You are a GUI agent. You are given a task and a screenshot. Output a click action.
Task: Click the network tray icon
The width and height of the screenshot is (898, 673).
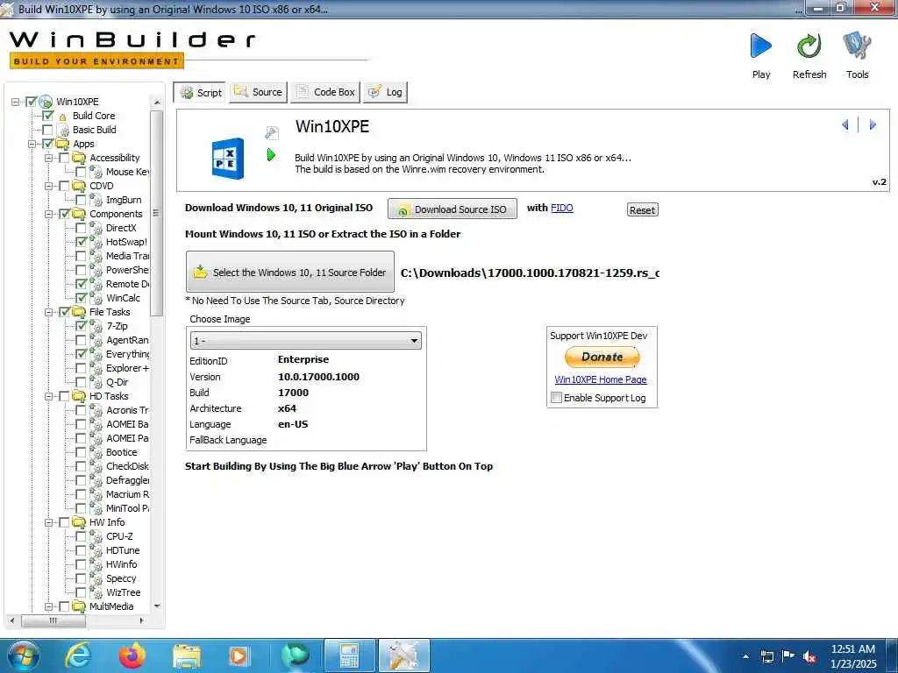(x=766, y=657)
